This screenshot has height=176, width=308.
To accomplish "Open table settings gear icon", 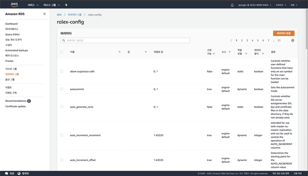I will click(293, 40).
